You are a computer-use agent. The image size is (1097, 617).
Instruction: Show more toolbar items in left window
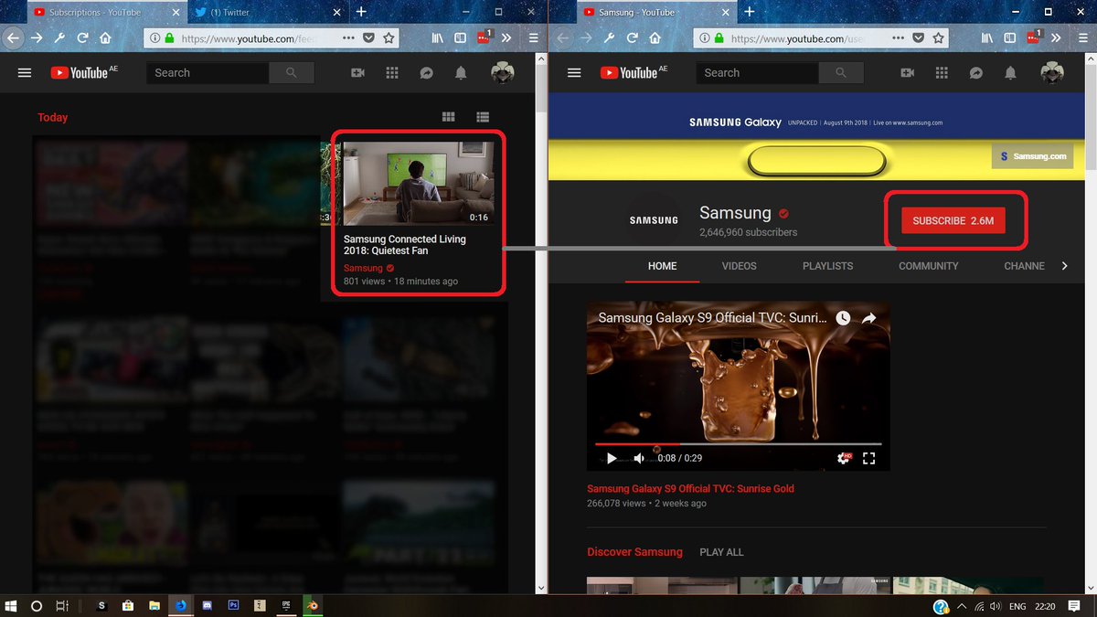point(508,38)
